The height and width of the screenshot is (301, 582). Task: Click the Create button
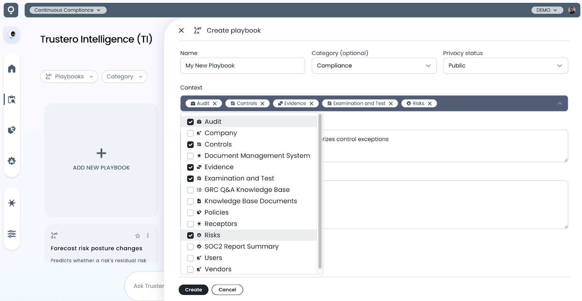click(x=193, y=290)
